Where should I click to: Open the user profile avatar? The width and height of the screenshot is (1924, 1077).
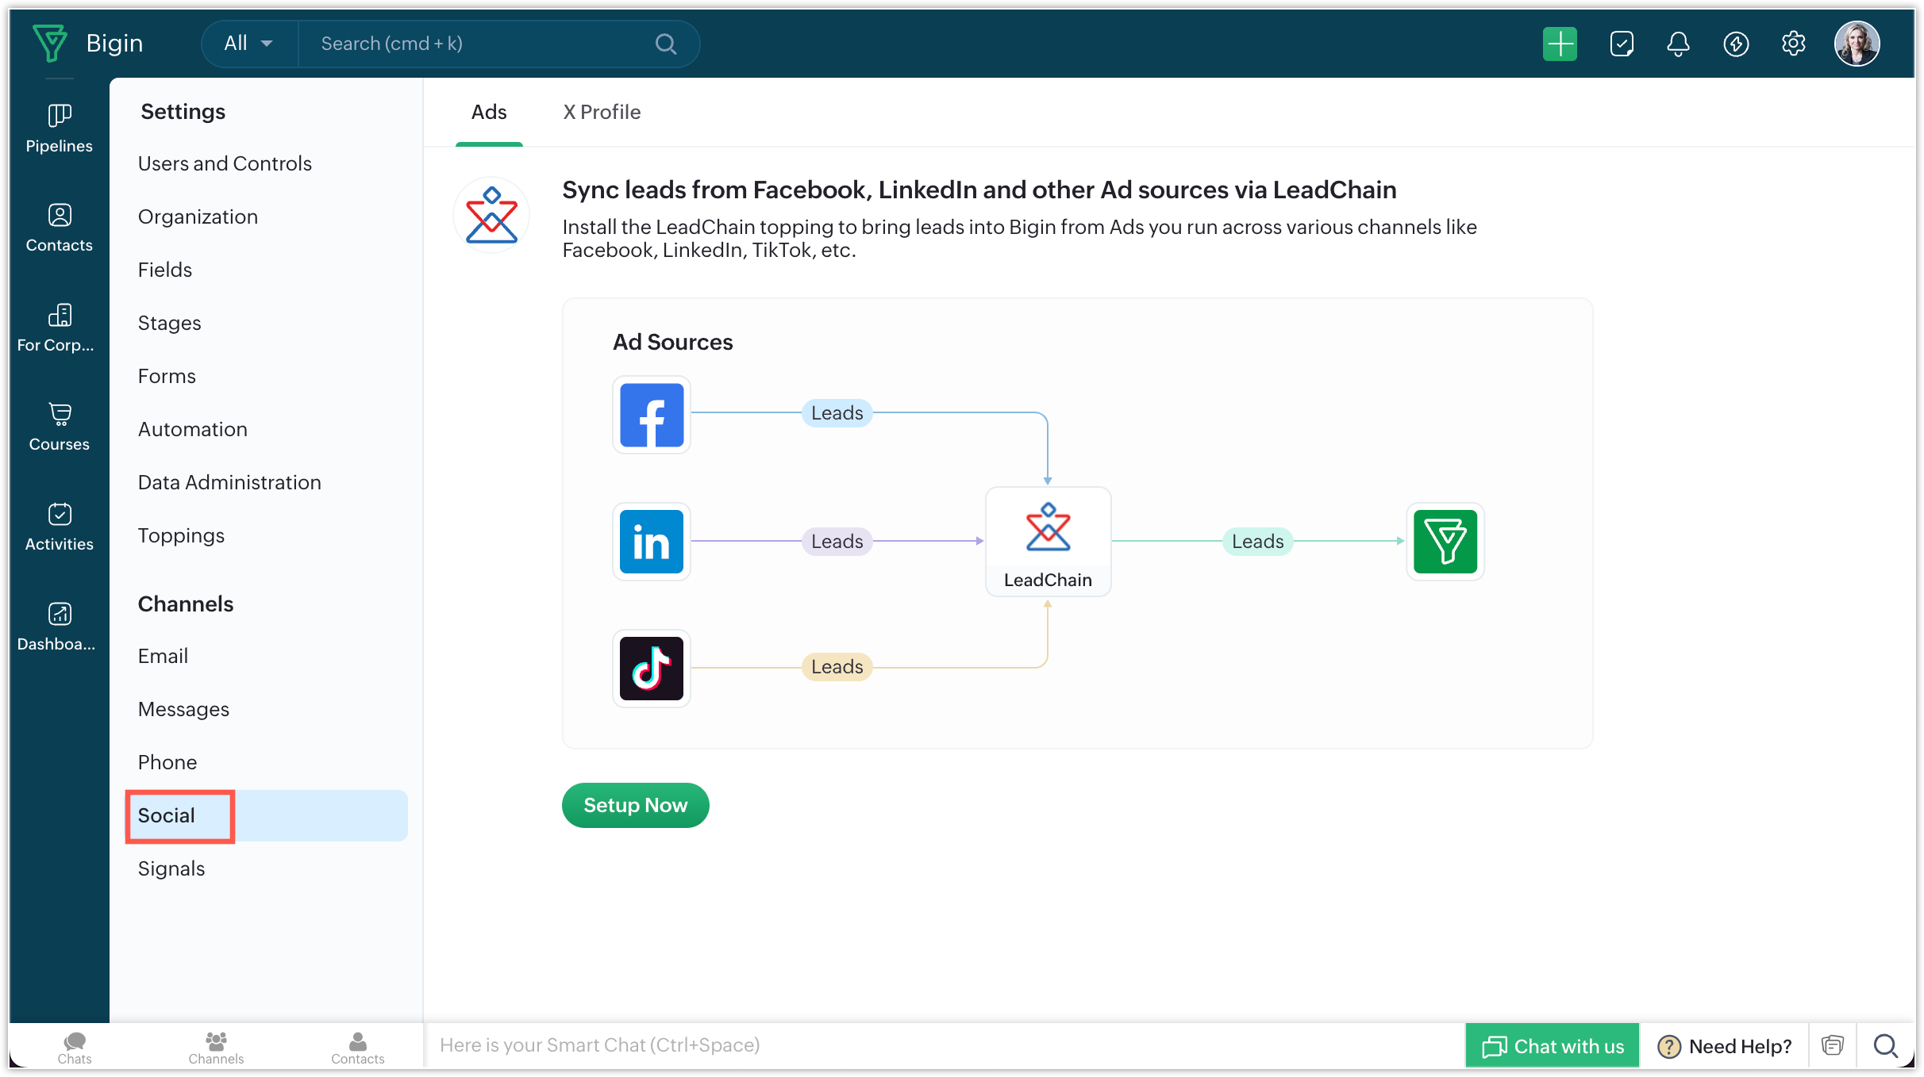[1856, 44]
